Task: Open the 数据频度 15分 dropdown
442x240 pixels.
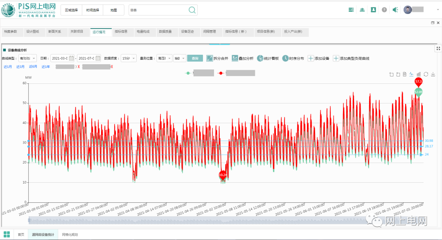Action: tap(129, 58)
